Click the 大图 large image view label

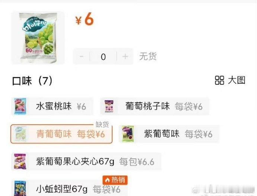point(237,80)
